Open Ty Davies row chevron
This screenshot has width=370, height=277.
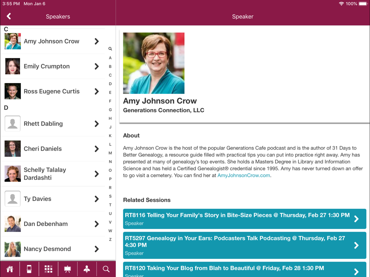pyautogui.click(x=97, y=199)
